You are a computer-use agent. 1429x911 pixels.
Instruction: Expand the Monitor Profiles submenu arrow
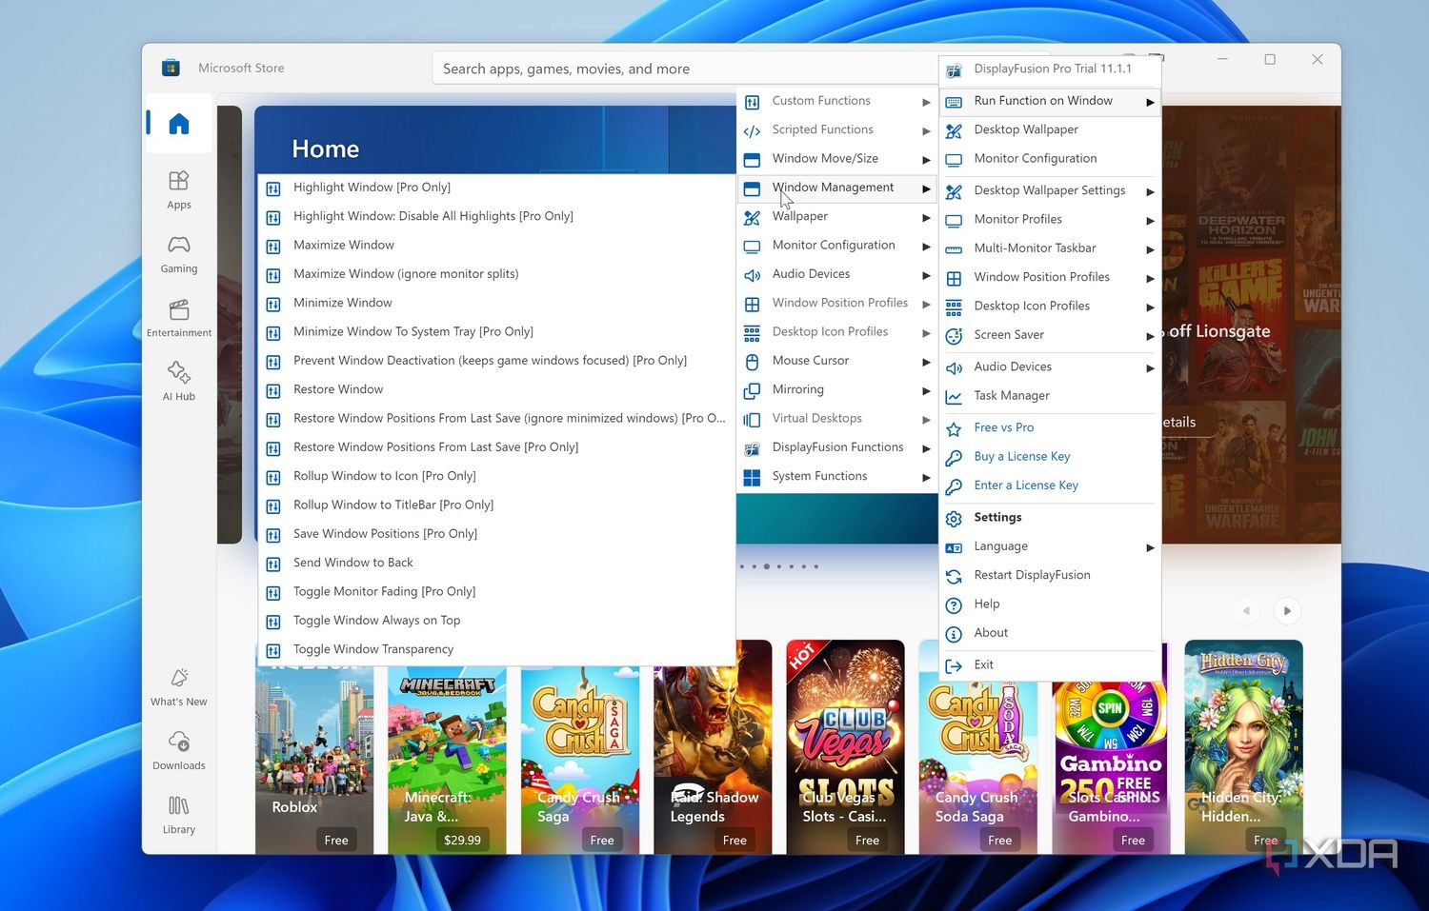pyautogui.click(x=1150, y=221)
